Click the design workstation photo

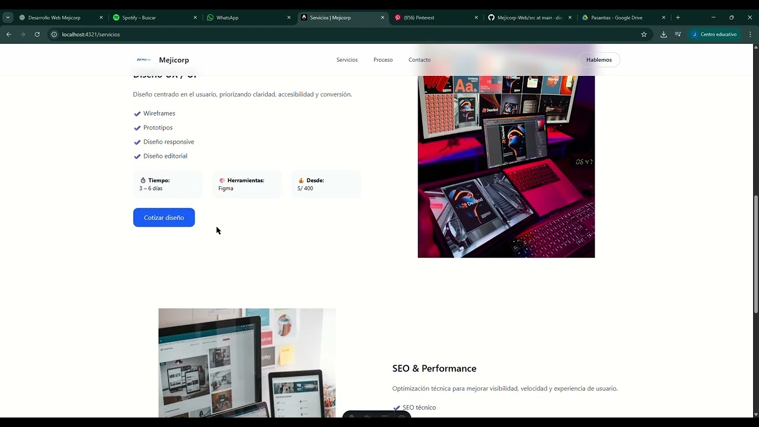[506, 167]
